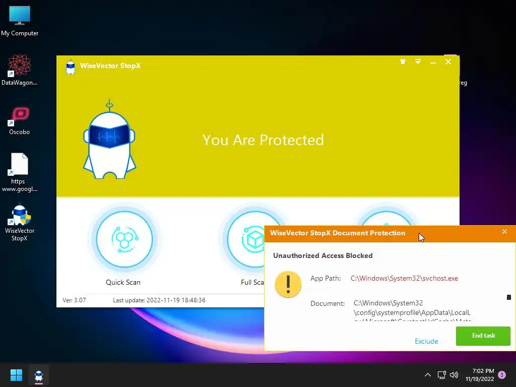This screenshot has height=387, width=516.
Task: Click the large robot mascot image
Action: [109, 140]
